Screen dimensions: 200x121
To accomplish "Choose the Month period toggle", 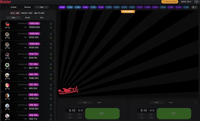I will coord(27,18).
